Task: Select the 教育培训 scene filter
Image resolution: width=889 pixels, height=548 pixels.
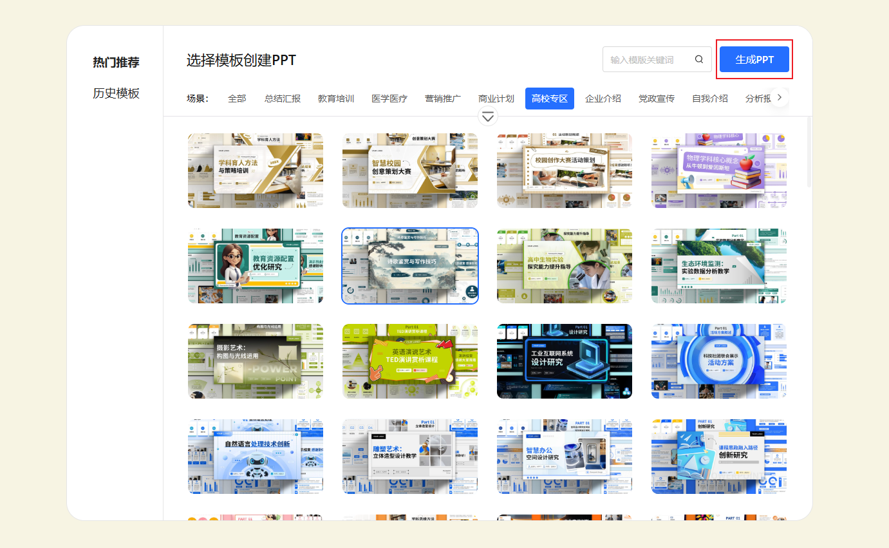Action: point(336,99)
